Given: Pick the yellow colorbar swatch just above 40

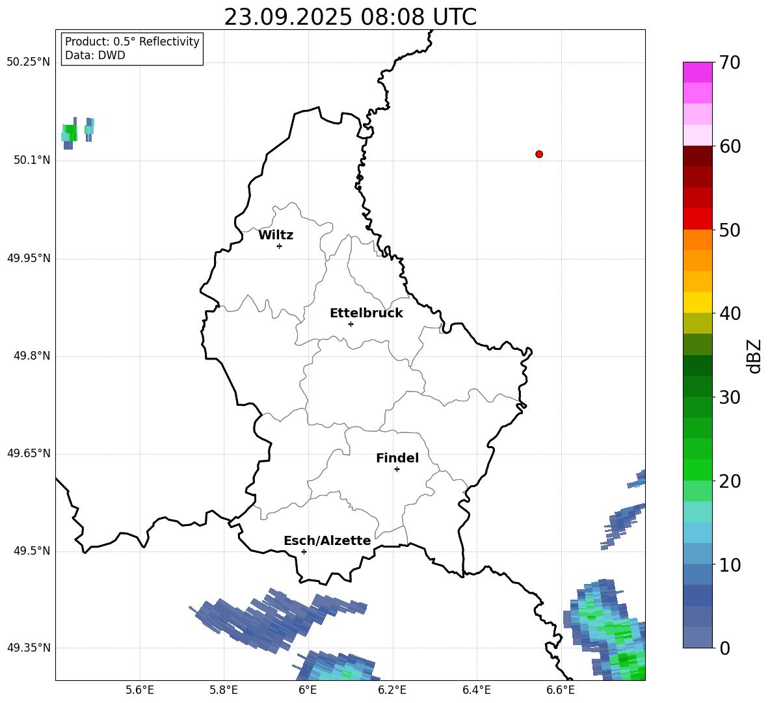Looking at the screenshot, I should click(697, 302).
